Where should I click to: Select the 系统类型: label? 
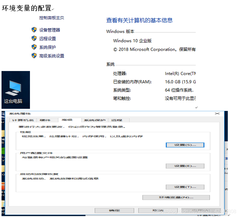122,90
